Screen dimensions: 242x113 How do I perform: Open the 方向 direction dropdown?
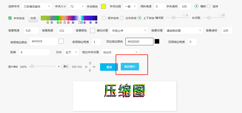coord(71,52)
